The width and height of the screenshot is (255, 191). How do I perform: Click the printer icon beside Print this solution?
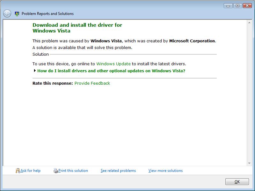56,171
